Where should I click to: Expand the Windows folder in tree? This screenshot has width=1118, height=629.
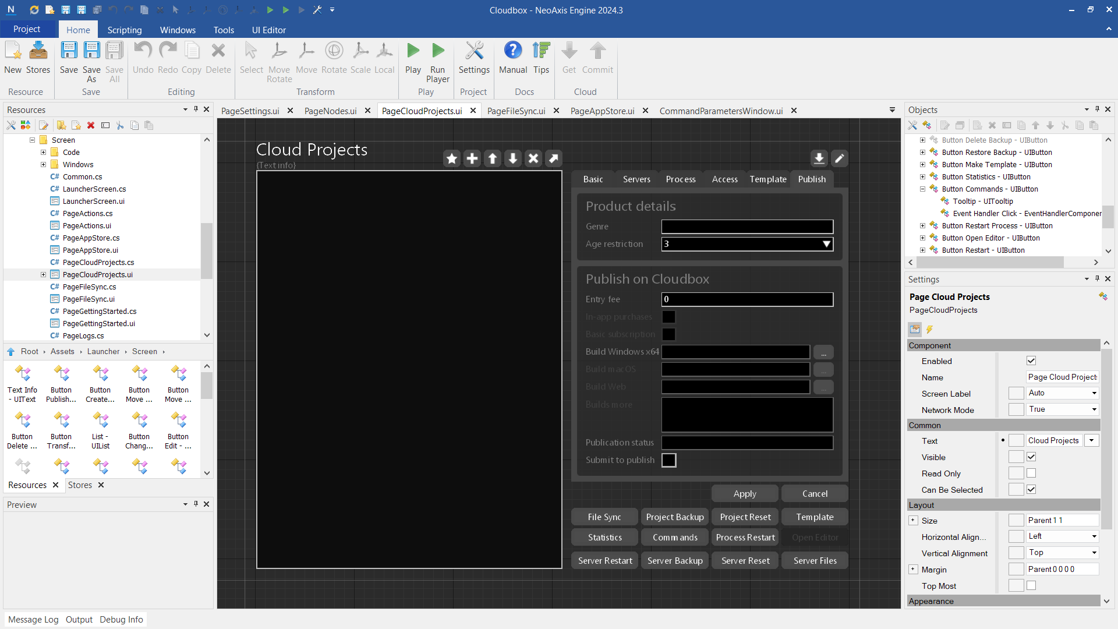tap(44, 165)
